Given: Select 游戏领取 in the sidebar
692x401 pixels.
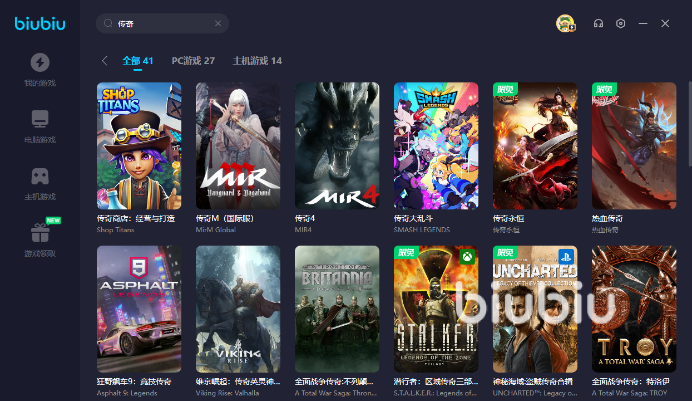Looking at the screenshot, I should pos(40,253).
